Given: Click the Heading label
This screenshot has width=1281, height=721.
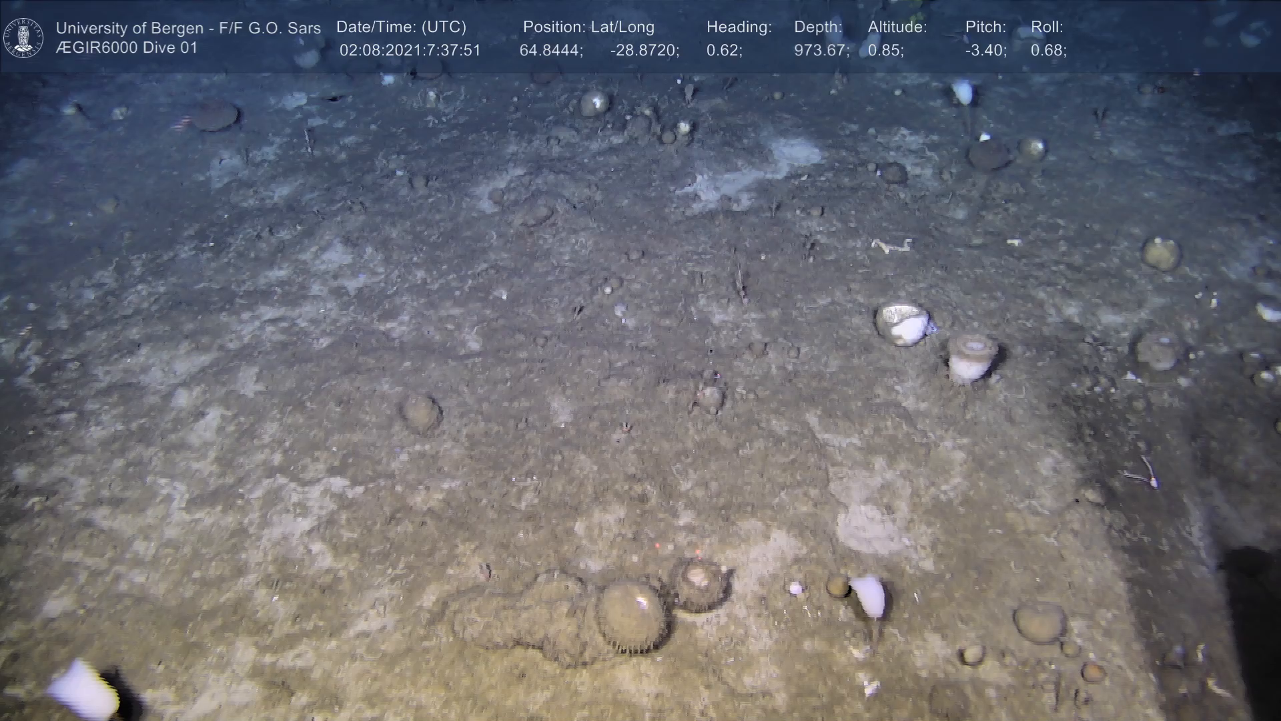Looking at the screenshot, I should [x=739, y=27].
